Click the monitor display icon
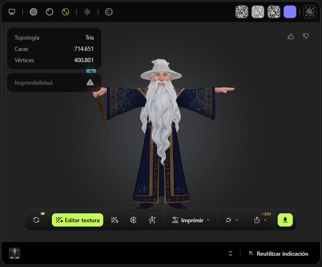Screen dimensions: 322x267 (x=12, y=12)
